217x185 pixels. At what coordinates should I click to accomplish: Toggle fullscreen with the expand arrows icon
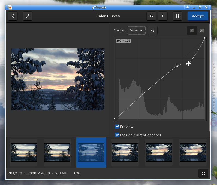click(28, 16)
